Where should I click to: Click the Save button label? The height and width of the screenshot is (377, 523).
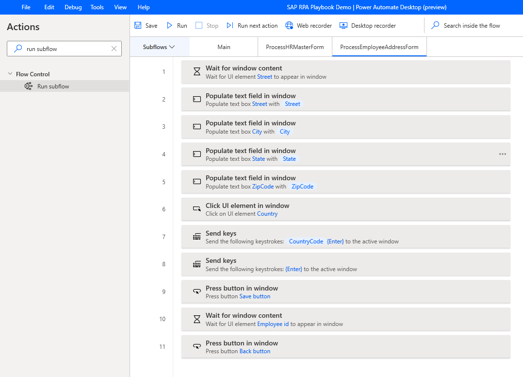pyautogui.click(x=151, y=26)
